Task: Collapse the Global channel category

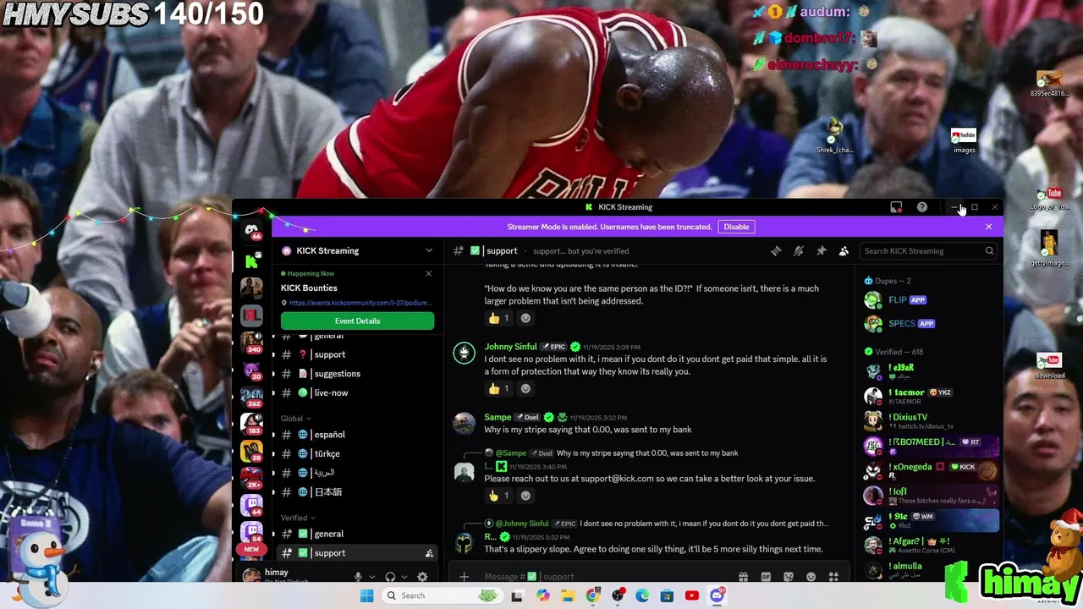Action: [x=295, y=419]
